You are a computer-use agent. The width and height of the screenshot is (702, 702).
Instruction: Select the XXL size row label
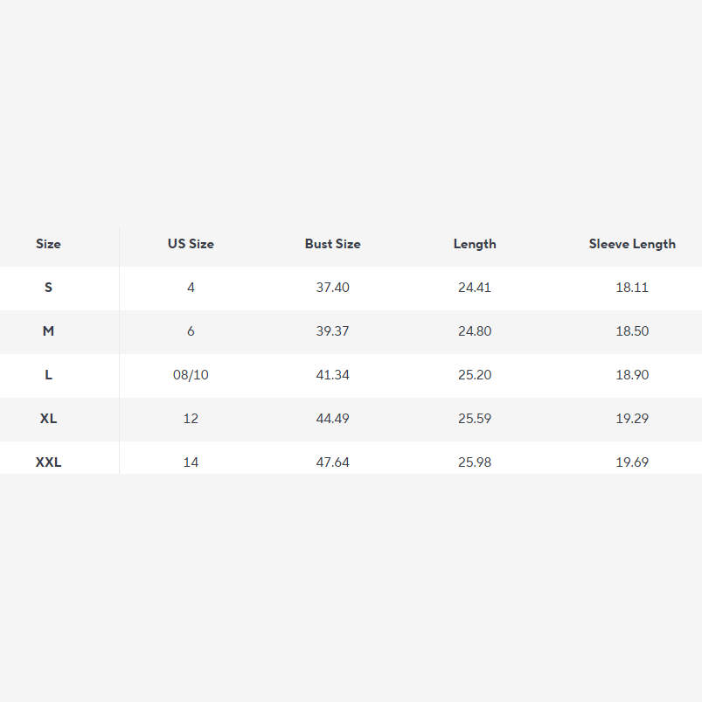48,462
